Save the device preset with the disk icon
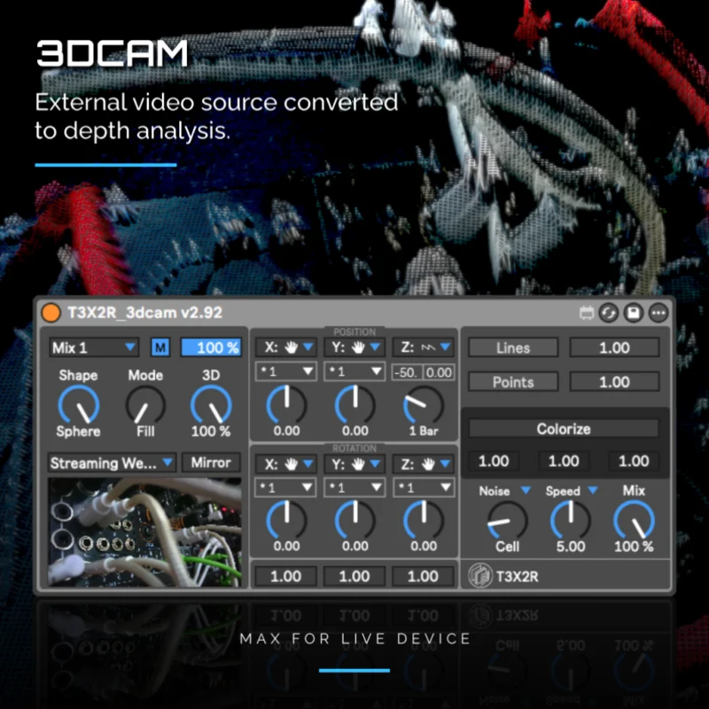The height and width of the screenshot is (709, 709). click(x=634, y=313)
